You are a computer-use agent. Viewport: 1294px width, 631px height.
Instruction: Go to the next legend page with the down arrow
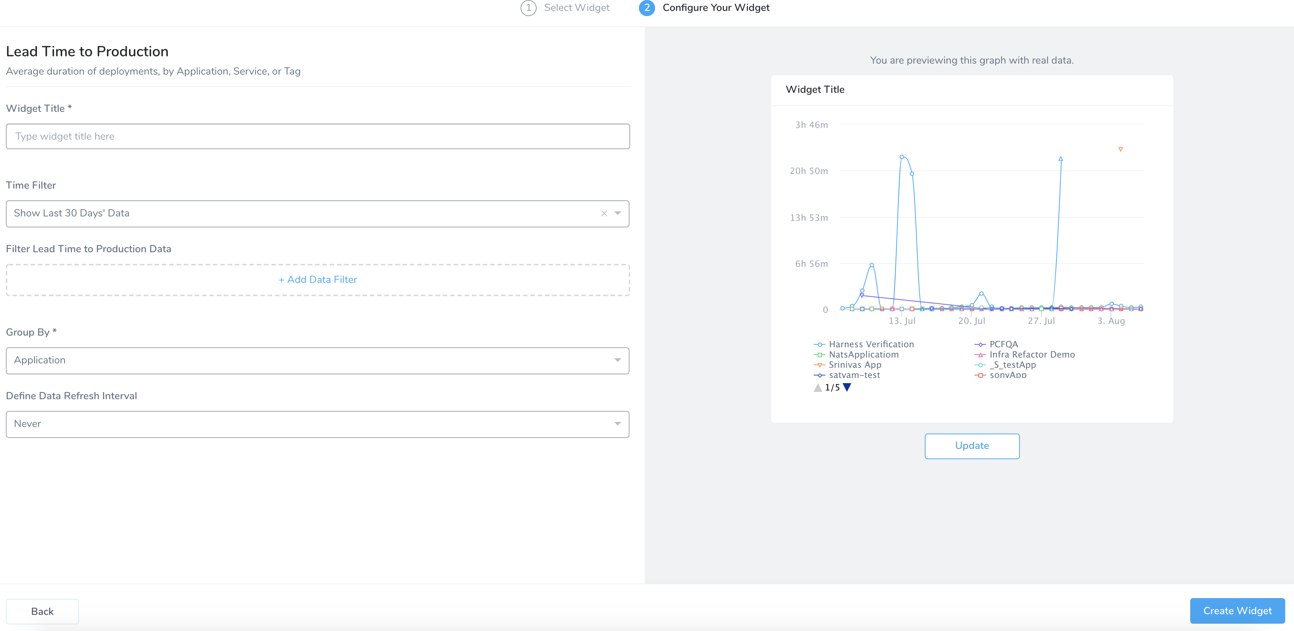[847, 388]
